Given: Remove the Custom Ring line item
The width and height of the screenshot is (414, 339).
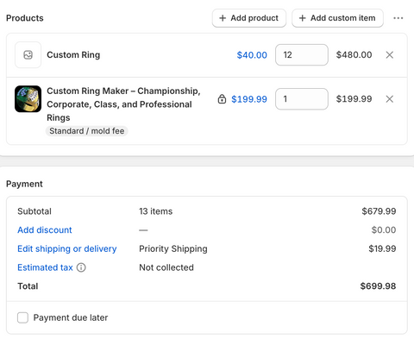Looking at the screenshot, I should [389, 55].
